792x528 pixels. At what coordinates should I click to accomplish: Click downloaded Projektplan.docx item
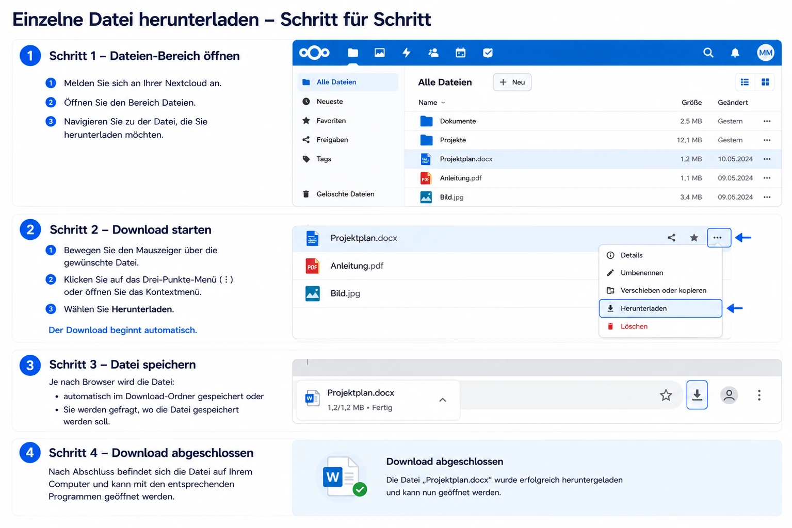click(378, 400)
